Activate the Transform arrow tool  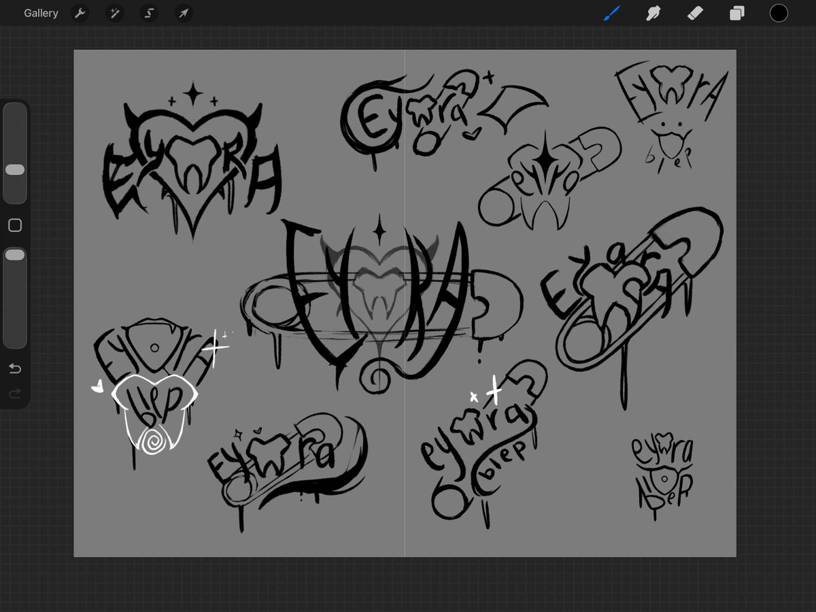click(x=184, y=13)
